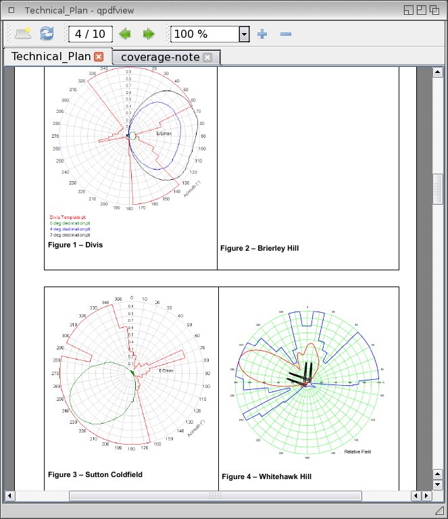448x519 pixels.
Task: Open the zoom level dropdown arrow
Action: 244,34
